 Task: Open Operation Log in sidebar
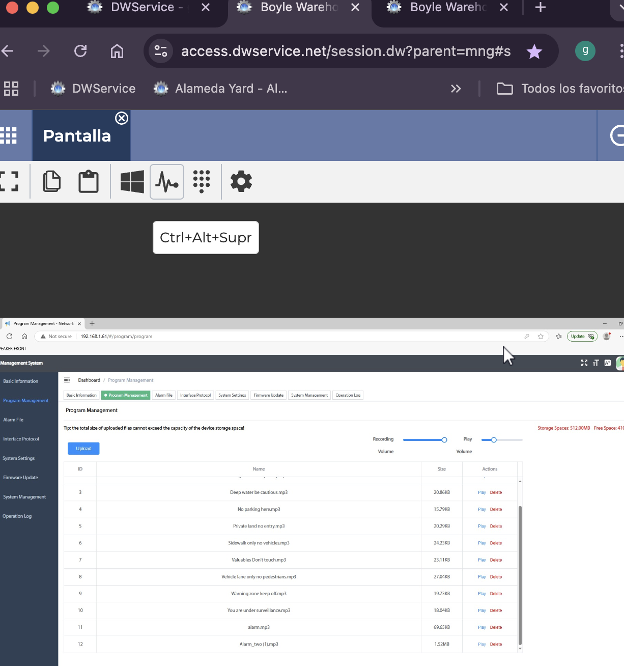click(17, 516)
